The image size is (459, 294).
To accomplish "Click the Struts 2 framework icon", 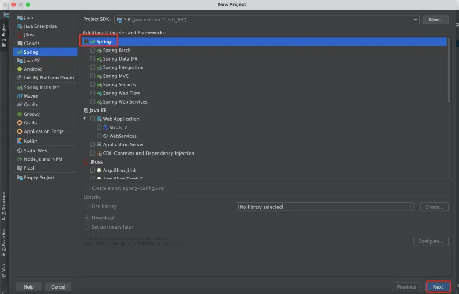I will pyautogui.click(x=105, y=127).
